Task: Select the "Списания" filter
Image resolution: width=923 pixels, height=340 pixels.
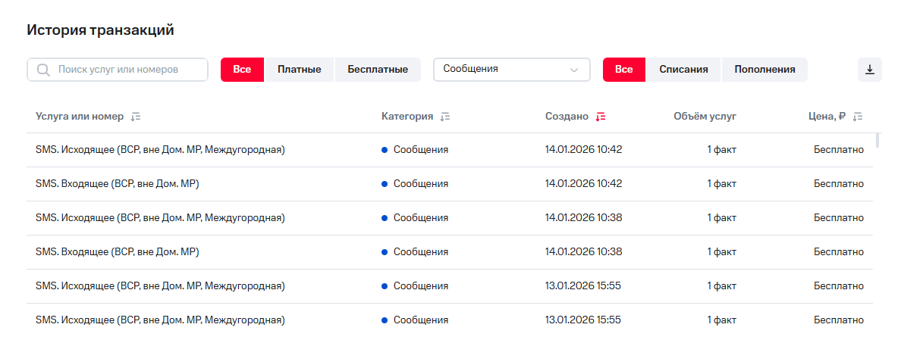Action: pyautogui.click(x=683, y=70)
